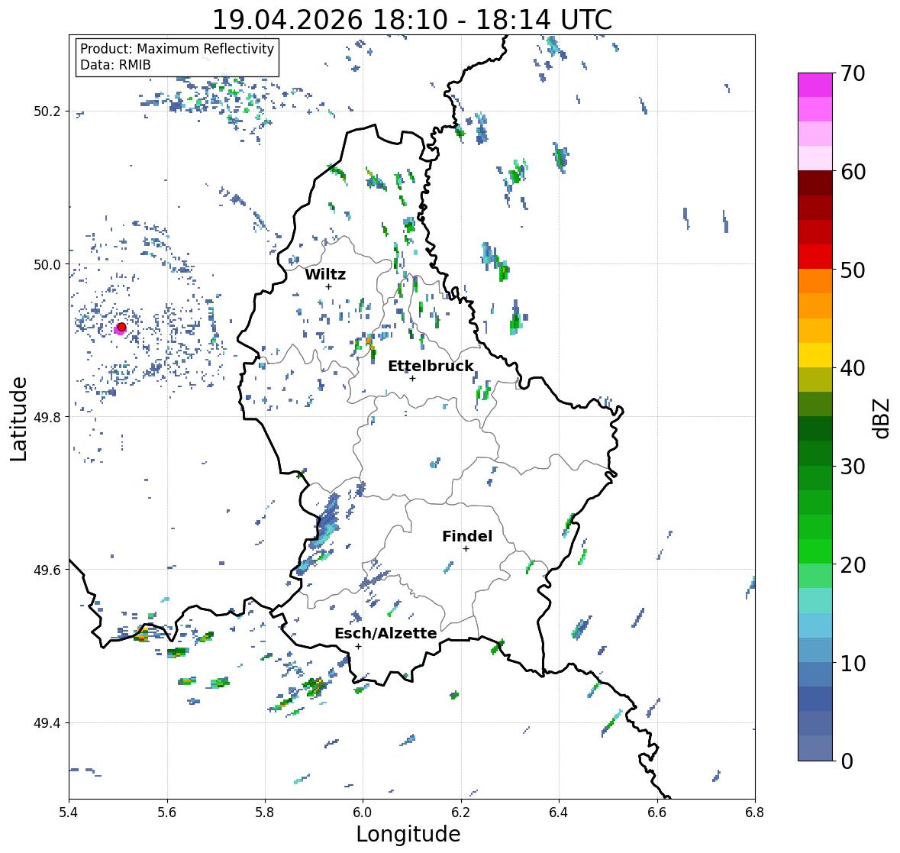
Task: Click the date and time title text
Action: click(412, 20)
